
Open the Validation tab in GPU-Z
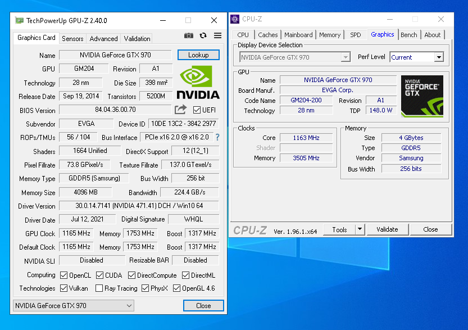click(x=137, y=39)
